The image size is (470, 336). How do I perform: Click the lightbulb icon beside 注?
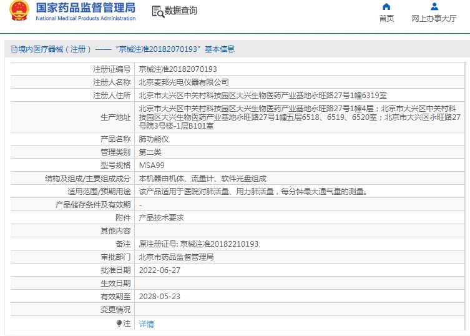[x=119, y=323]
